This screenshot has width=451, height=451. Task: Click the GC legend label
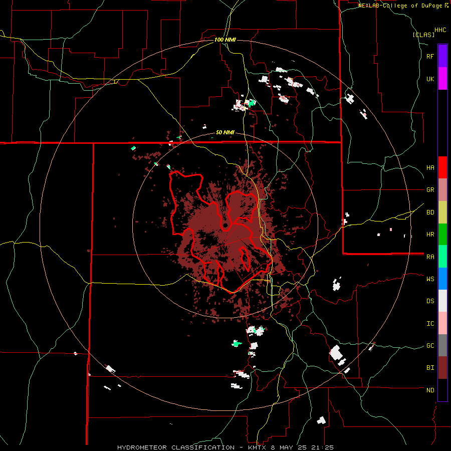click(x=430, y=346)
